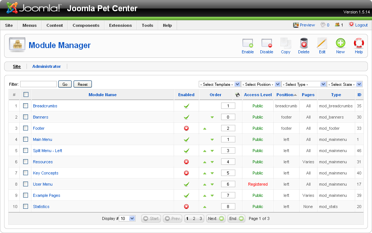Move Banners down with green arrow
This screenshot has height=233, width=372.
[x=212, y=117]
